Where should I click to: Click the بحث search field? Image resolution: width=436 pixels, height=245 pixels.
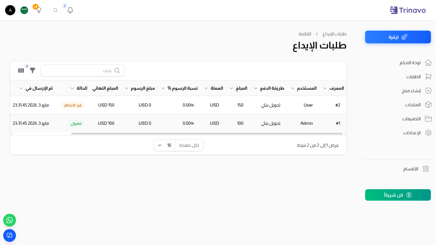click(x=82, y=71)
